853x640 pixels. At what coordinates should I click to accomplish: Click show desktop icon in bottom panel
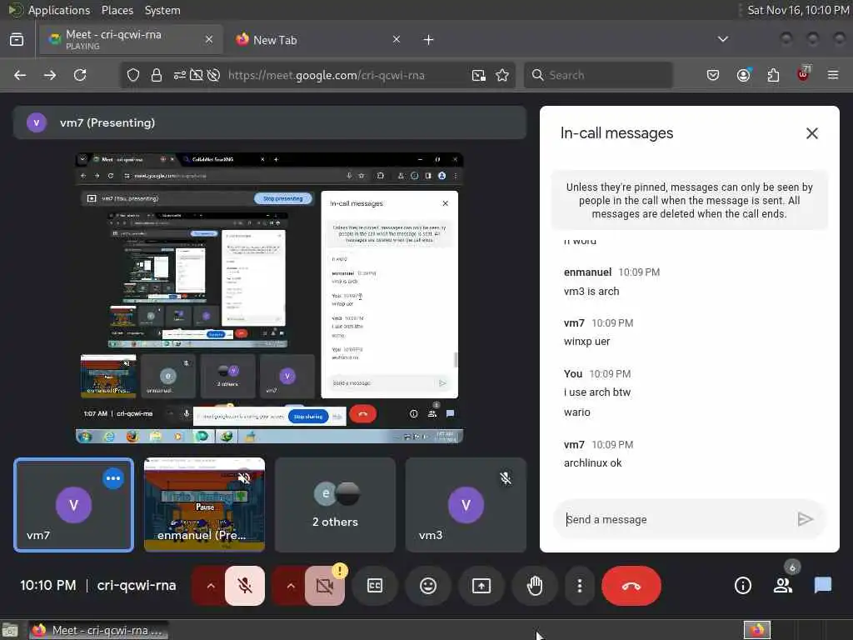coord(10,630)
